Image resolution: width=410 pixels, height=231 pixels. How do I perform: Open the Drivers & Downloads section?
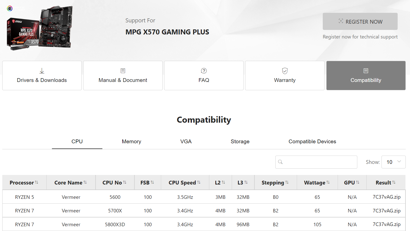tap(42, 75)
